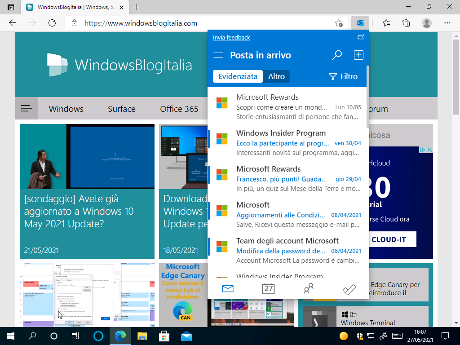The image size is (460, 345).
Task: Compose a new message with the plus icon
Action: [x=358, y=55]
